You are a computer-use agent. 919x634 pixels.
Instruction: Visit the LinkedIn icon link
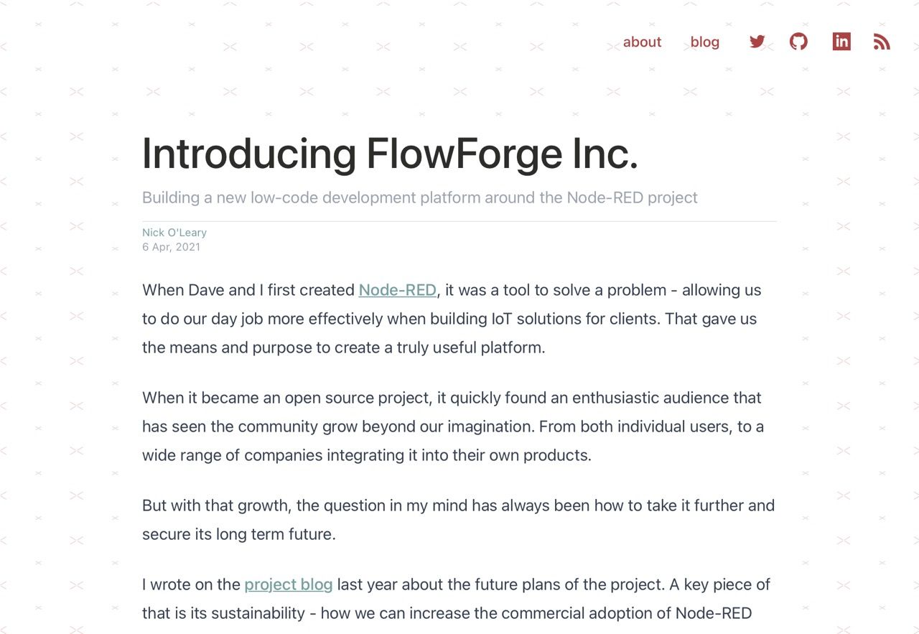(841, 42)
